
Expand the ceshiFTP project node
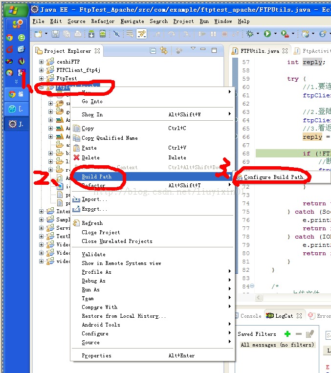click(41, 62)
